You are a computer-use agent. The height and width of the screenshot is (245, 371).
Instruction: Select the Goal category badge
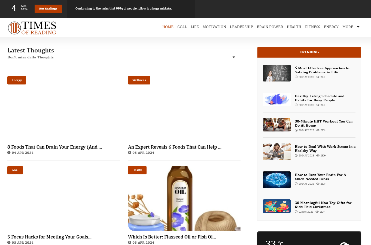pos(15,170)
